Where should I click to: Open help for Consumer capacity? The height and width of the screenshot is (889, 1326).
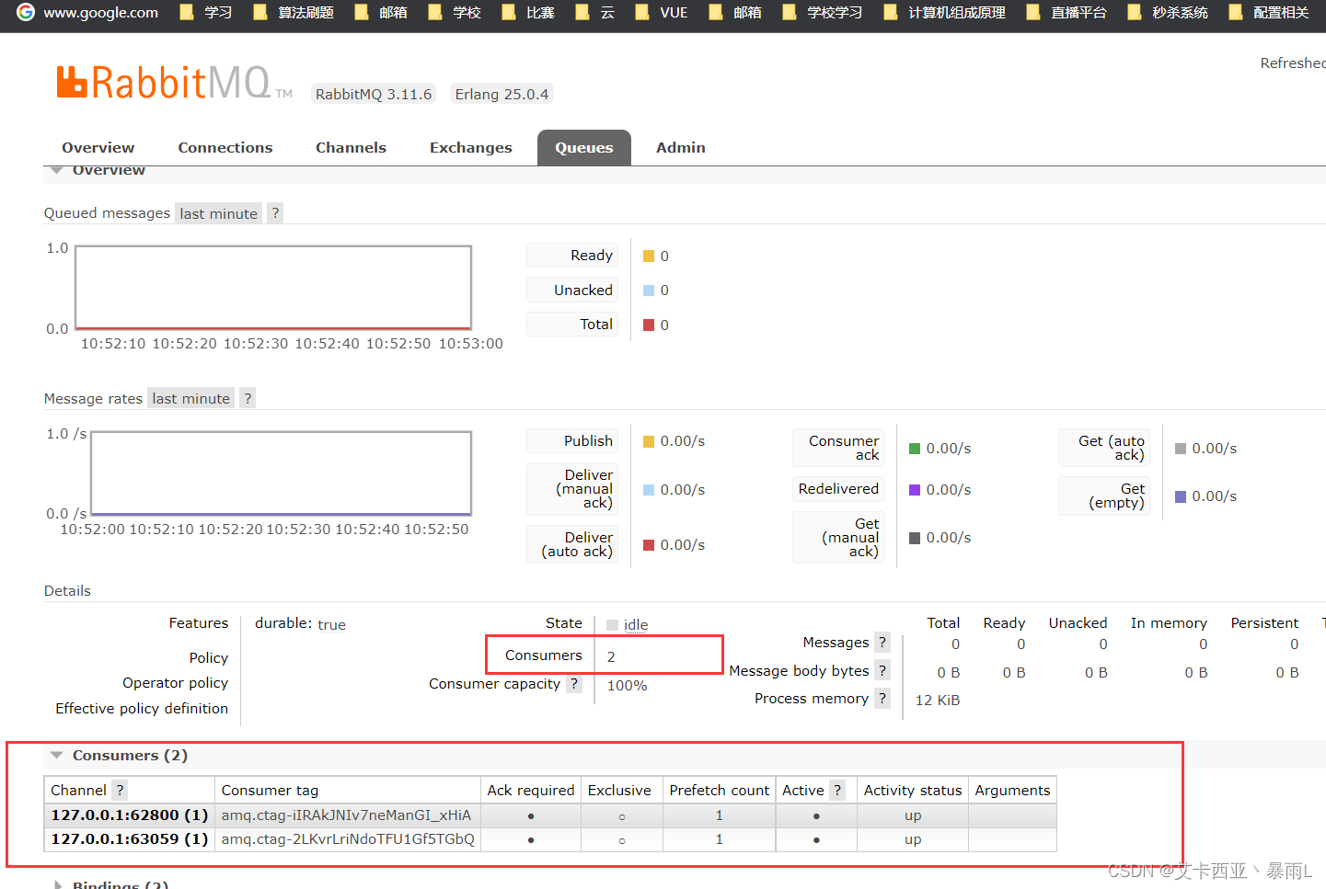[574, 684]
